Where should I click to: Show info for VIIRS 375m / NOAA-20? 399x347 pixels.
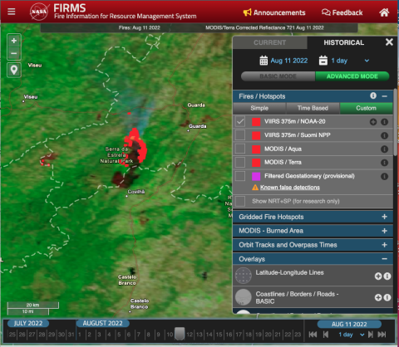click(x=384, y=122)
